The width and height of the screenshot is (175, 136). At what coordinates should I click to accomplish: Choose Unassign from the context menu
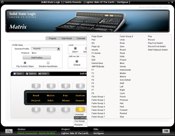(x=79, y=114)
